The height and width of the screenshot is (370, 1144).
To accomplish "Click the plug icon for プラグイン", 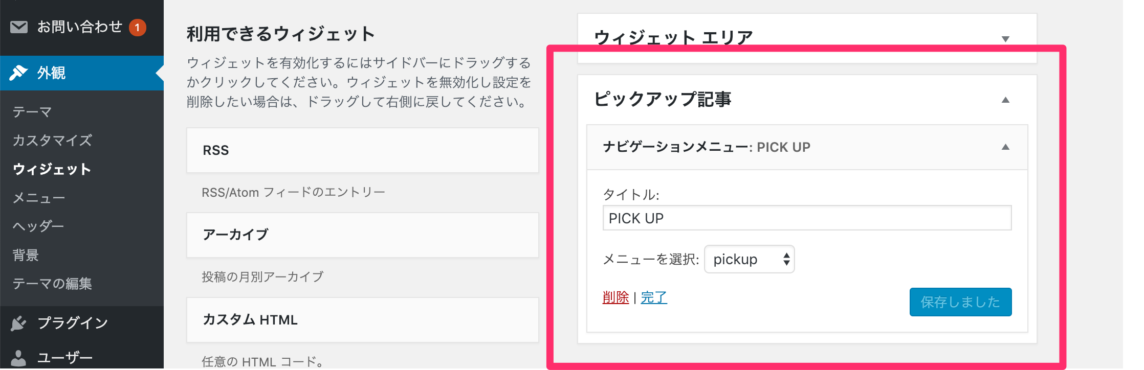I will point(18,323).
